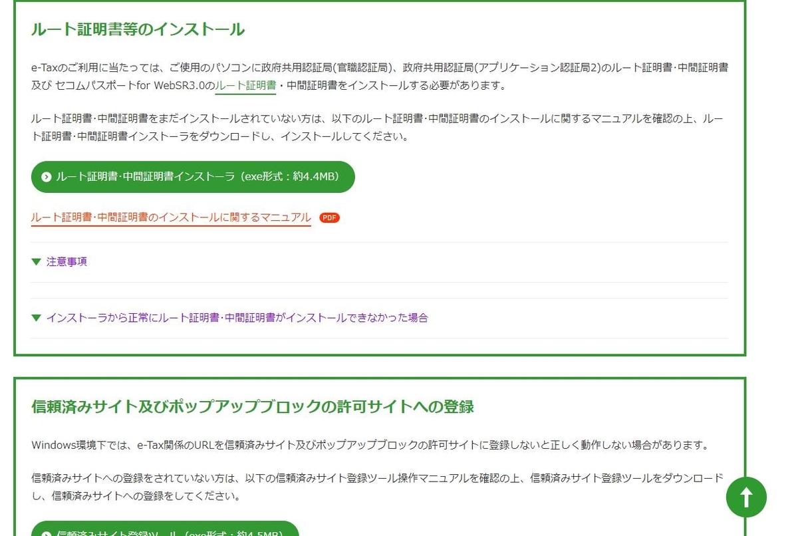Click the PDF badge icon beside the manual link
798x536 pixels.
[x=329, y=217]
